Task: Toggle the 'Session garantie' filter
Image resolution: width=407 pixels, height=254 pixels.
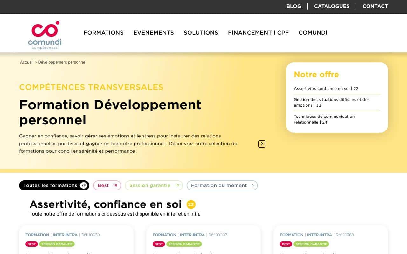Action: click(154, 185)
